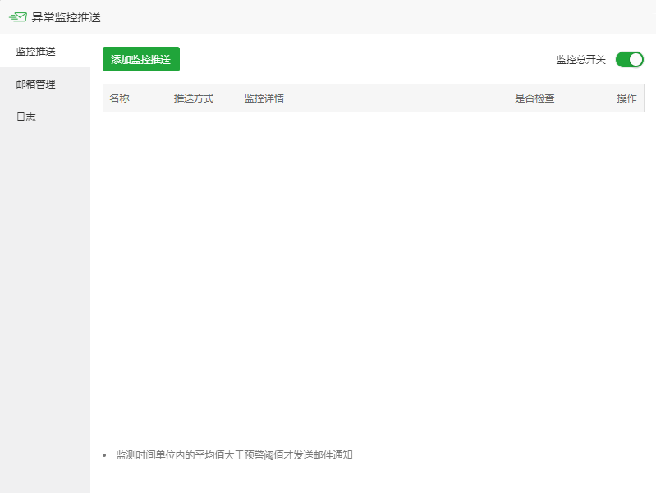Screen dimensions: 656x493
Task: Open the 日志 tab
Action: pos(26,117)
